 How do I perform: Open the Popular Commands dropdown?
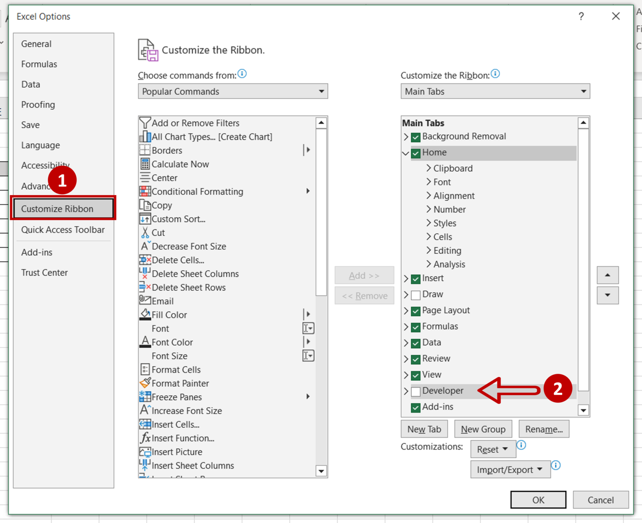pyautogui.click(x=232, y=91)
